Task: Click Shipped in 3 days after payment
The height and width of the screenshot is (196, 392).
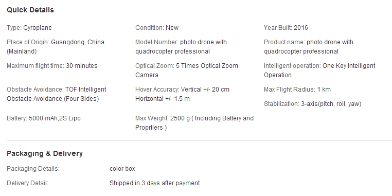Action: coord(155,183)
